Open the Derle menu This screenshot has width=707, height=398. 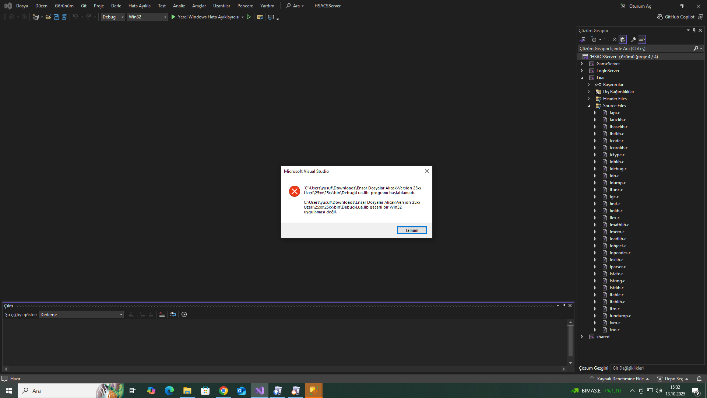(x=116, y=6)
